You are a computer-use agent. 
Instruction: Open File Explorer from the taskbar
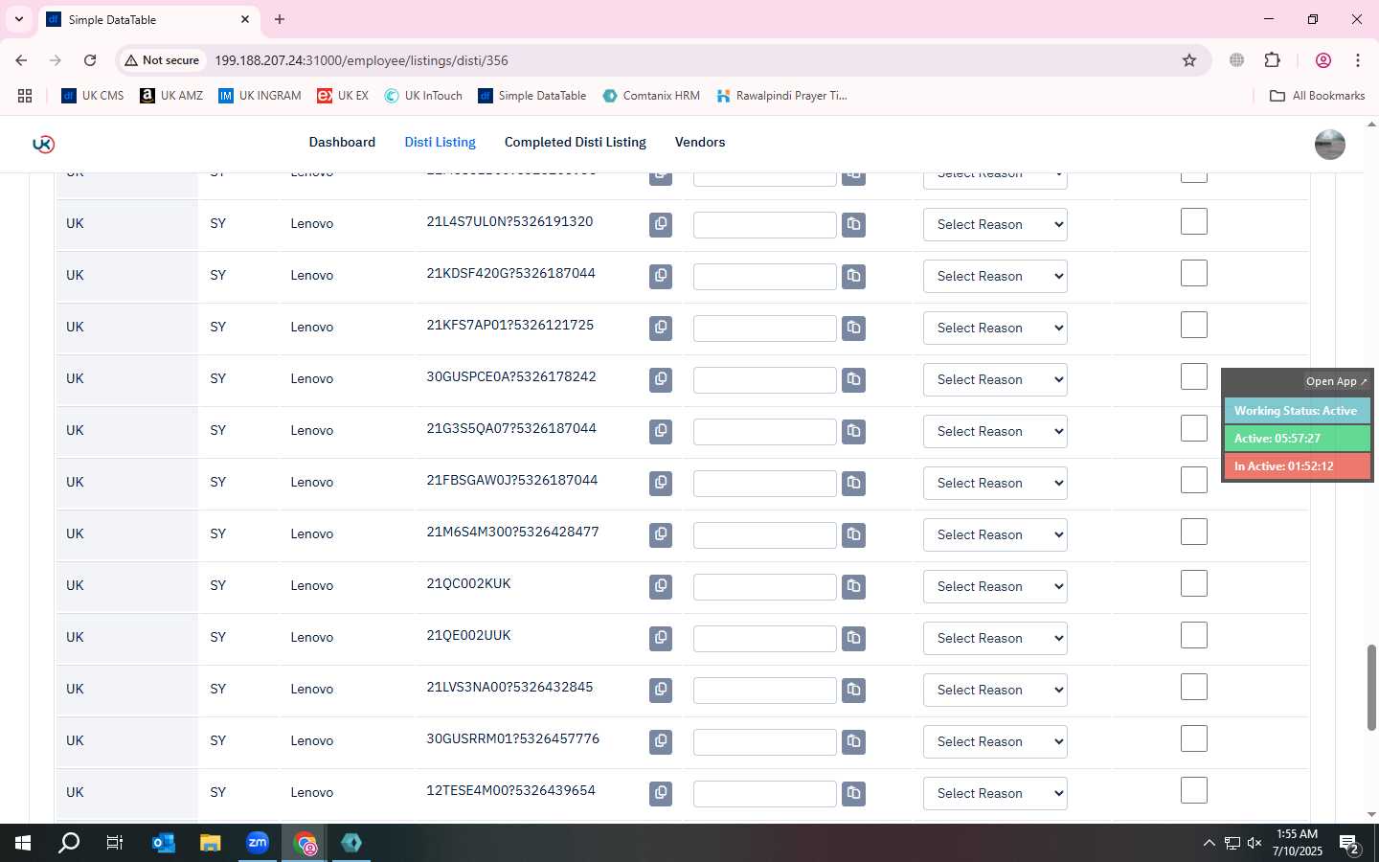pyautogui.click(x=211, y=843)
